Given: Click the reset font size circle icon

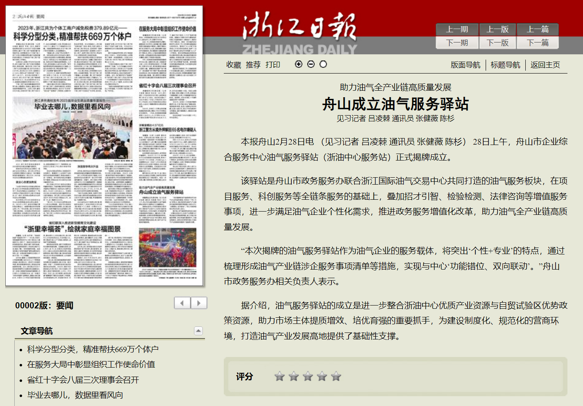Looking at the screenshot, I should tap(323, 64).
